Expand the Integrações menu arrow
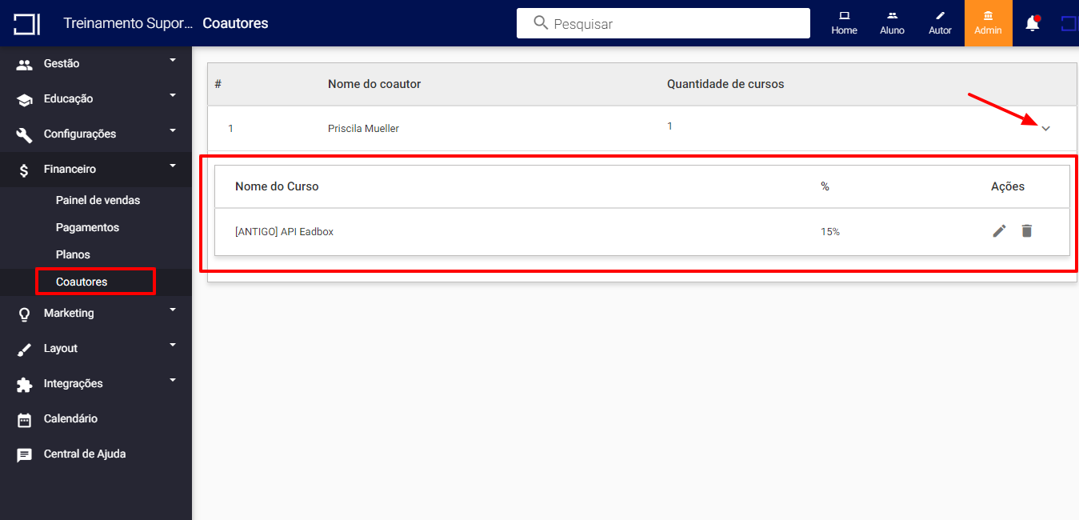The height and width of the screenshot is (520, 1079). point(173,380)
